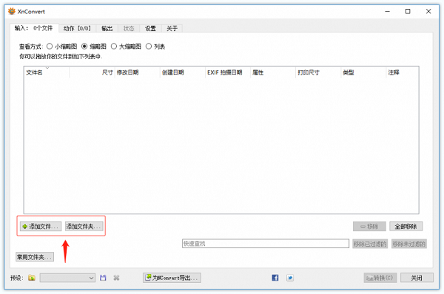
Task: Maximize the XnConvert window
Action: pos(408,11)
